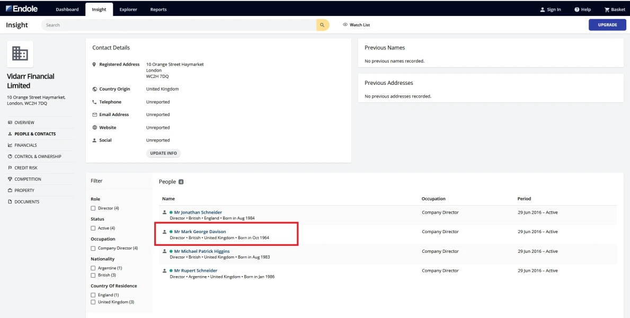Switch to the Explorer tab
The height and width of the screenshot is (318, 630).
(128, 10)
